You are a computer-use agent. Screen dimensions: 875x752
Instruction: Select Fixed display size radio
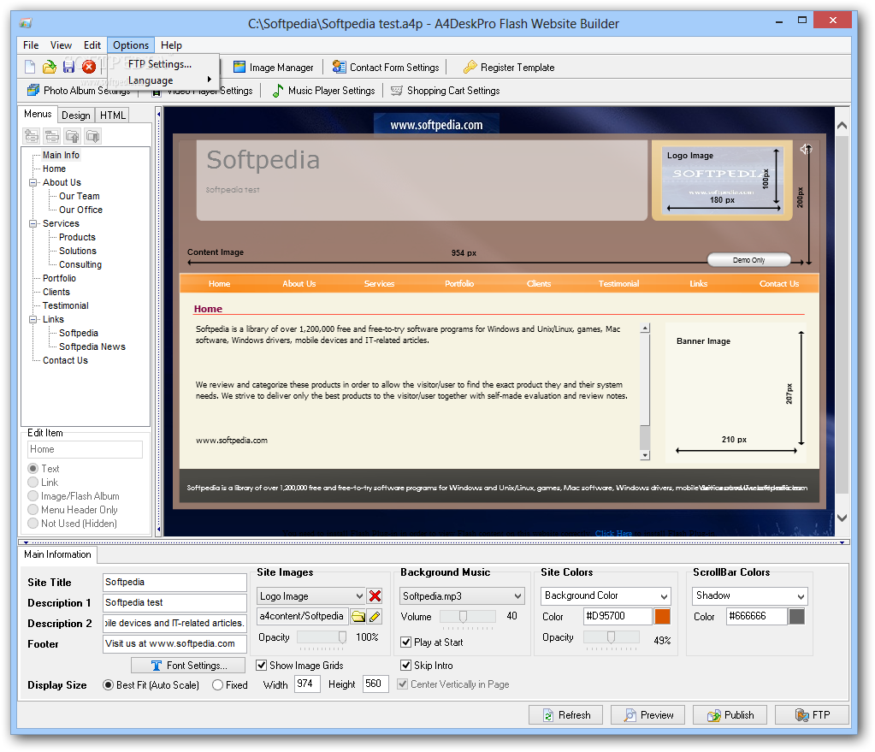tap(217, 685)
